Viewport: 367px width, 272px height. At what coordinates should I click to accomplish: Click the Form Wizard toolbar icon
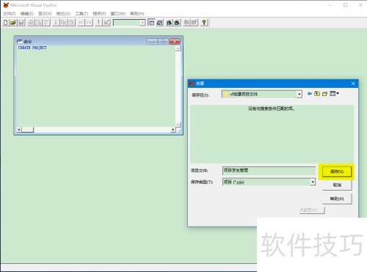coord(169,23)
